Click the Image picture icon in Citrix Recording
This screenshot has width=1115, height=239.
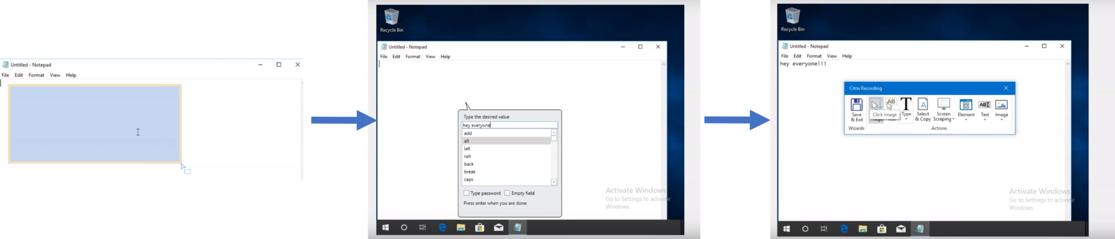click(1001, 105)
